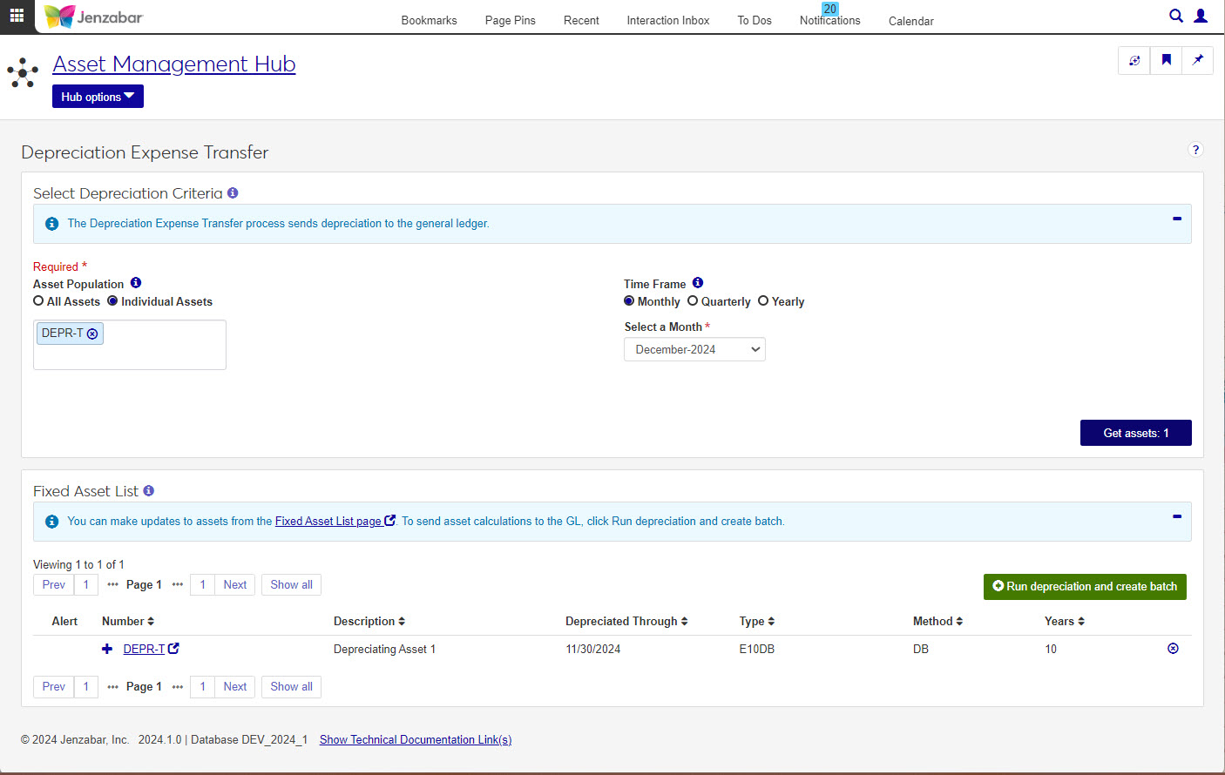Expand the DEPR-T row with plus icon
The height and width of the screenshot is (775, 1225).
point(107,649)
